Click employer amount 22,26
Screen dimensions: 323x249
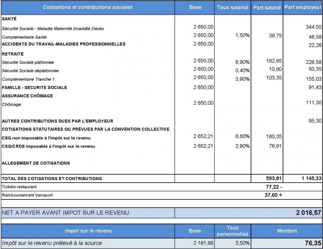(315, 45)
